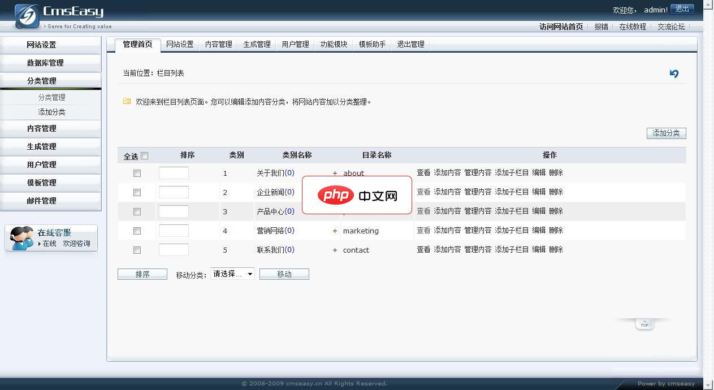Select 添加分类 in the left sidebar

pyautogui.click(x=51, y=112)
